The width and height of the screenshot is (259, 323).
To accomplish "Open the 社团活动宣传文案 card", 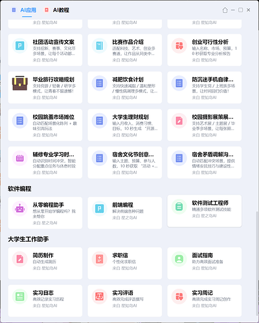I will 45,50.
